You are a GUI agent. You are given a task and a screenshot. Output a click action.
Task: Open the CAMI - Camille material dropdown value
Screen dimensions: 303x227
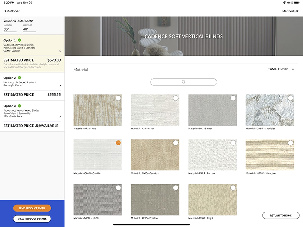(278, 69)
